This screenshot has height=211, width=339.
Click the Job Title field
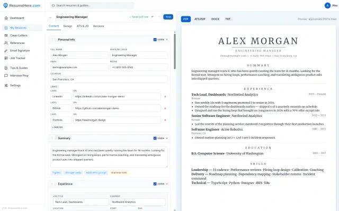click(81, 202)
